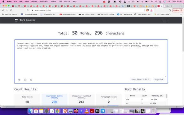This screenshot has height=115, width=184.
Task: Click the Word Counter site title
Action: (x=27, y=20)
